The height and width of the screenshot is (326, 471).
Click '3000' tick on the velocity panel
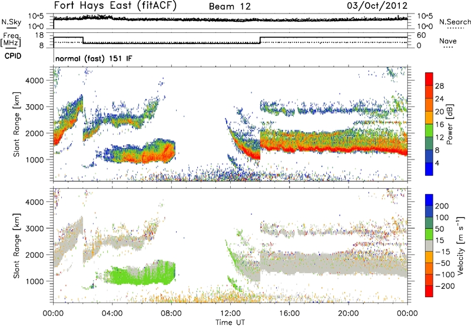[x=35, y=228]
